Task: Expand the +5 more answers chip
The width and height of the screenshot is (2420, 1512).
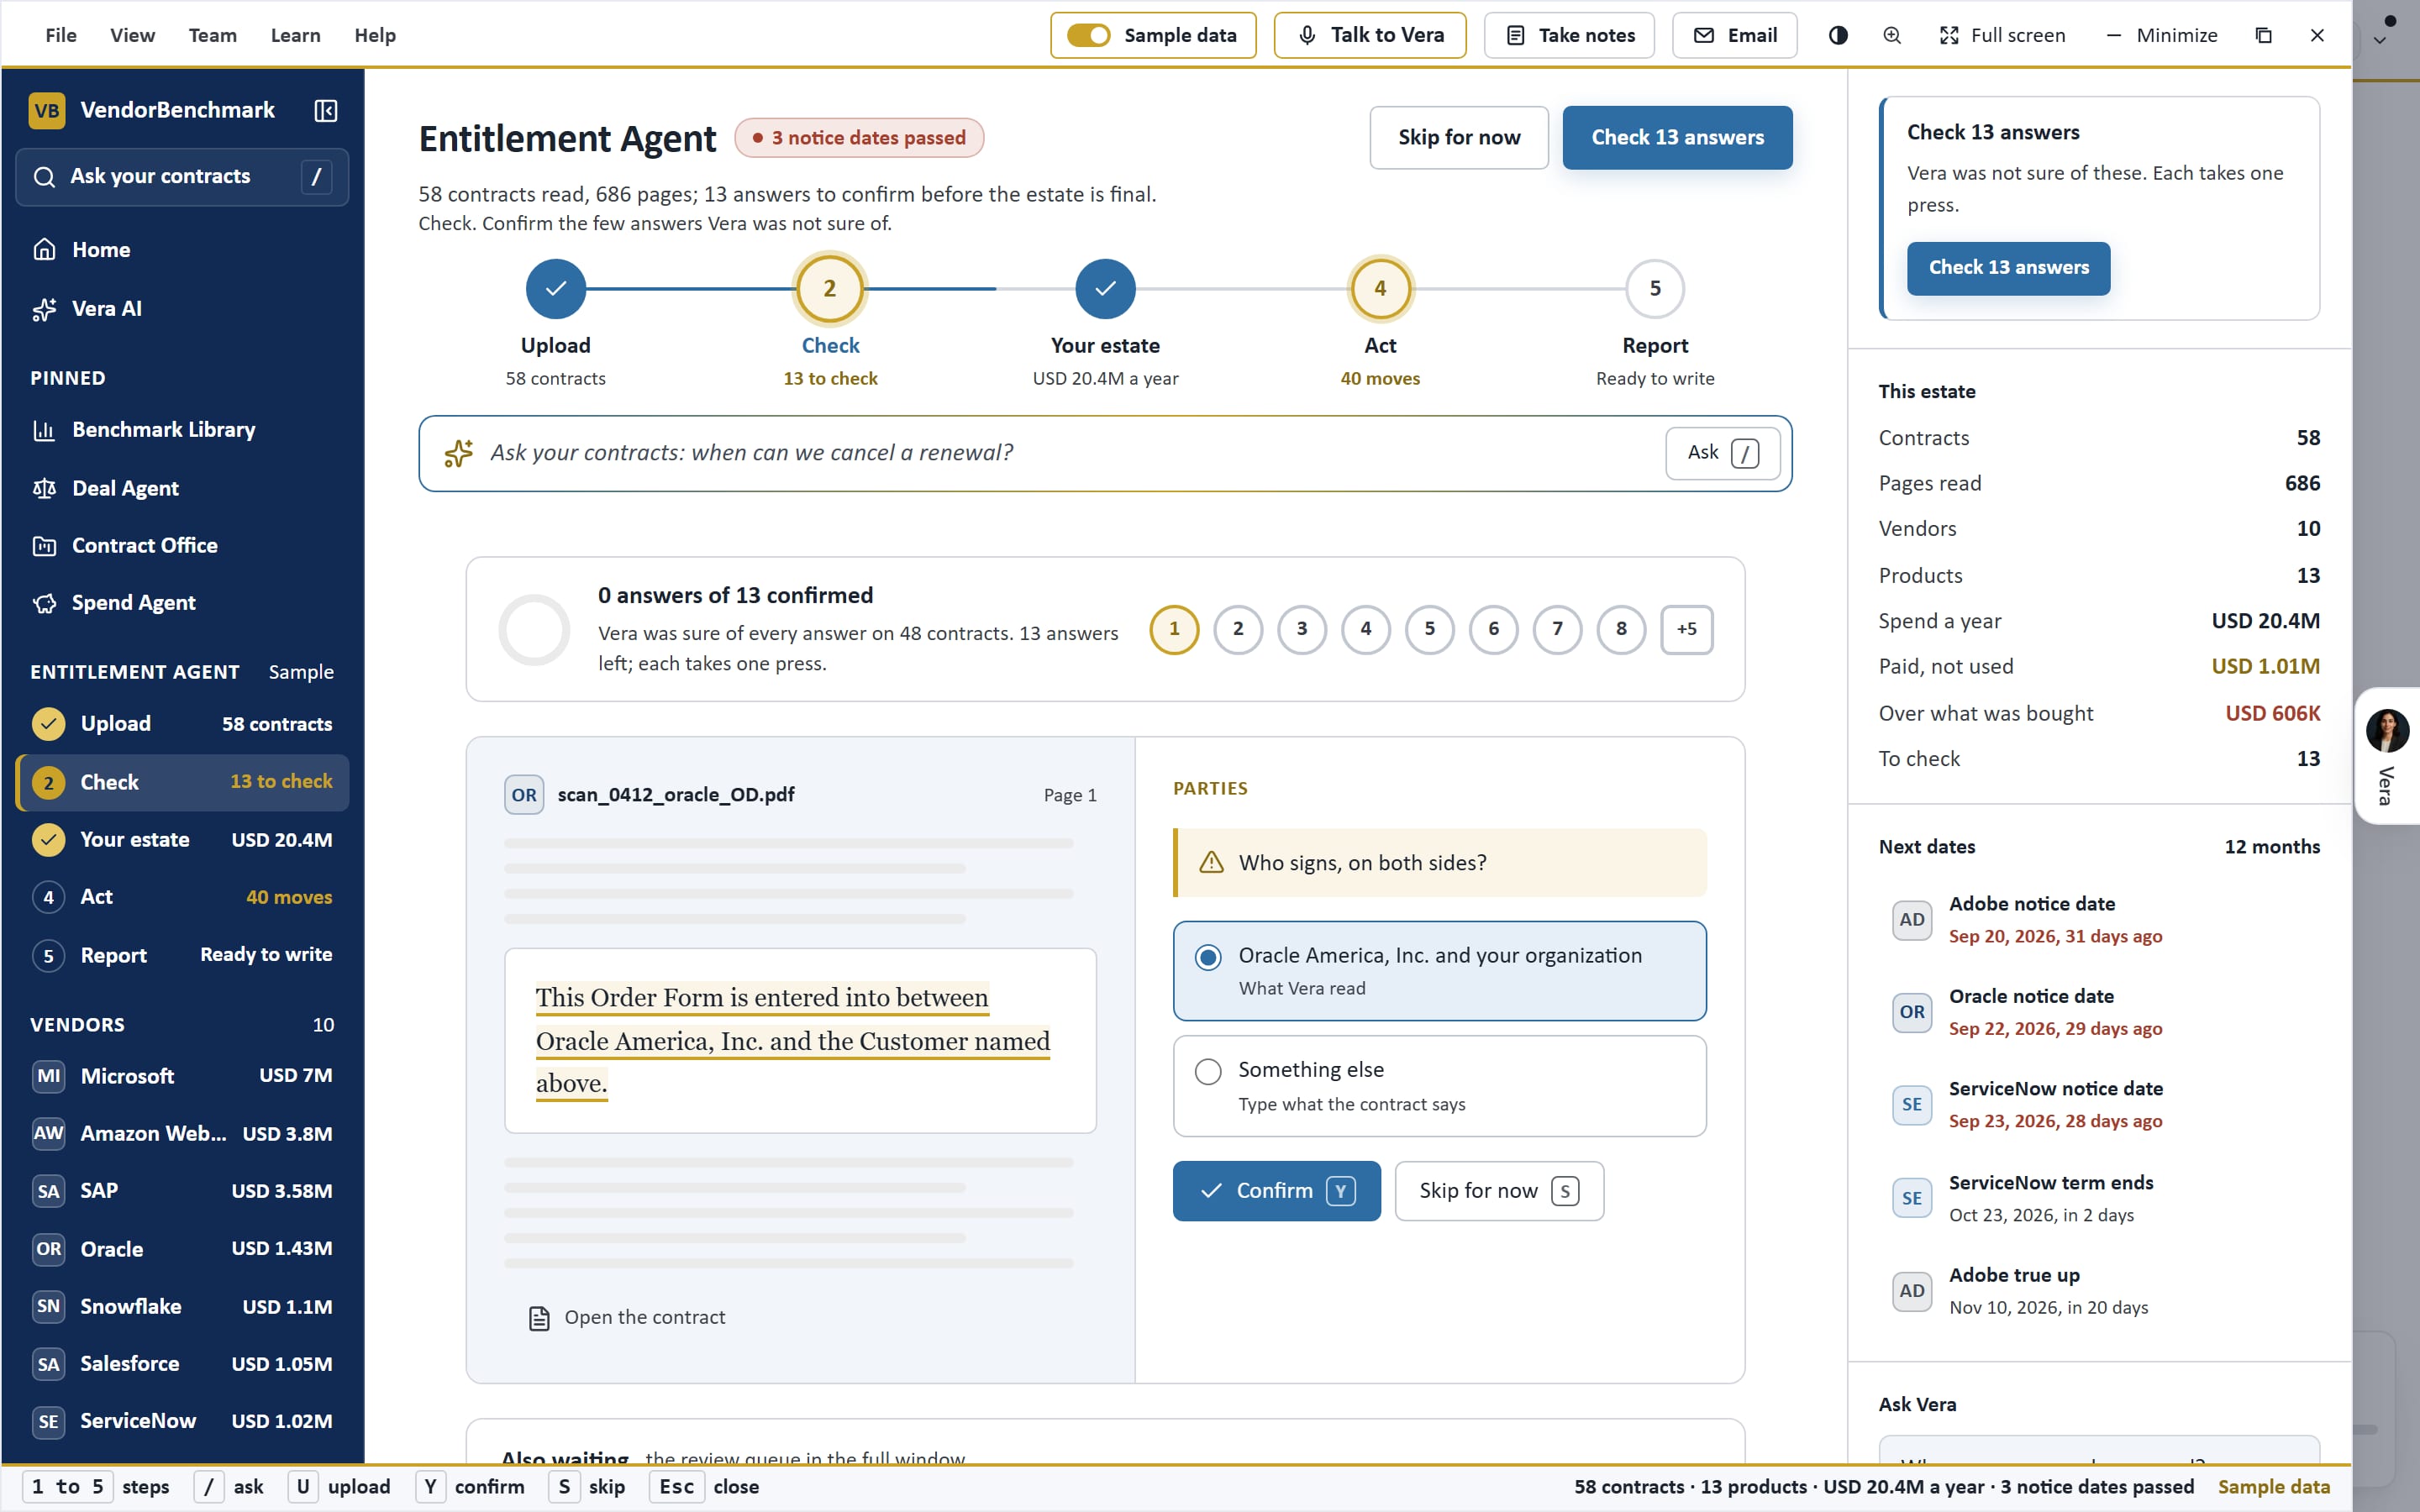Action: click(1686, 630)
